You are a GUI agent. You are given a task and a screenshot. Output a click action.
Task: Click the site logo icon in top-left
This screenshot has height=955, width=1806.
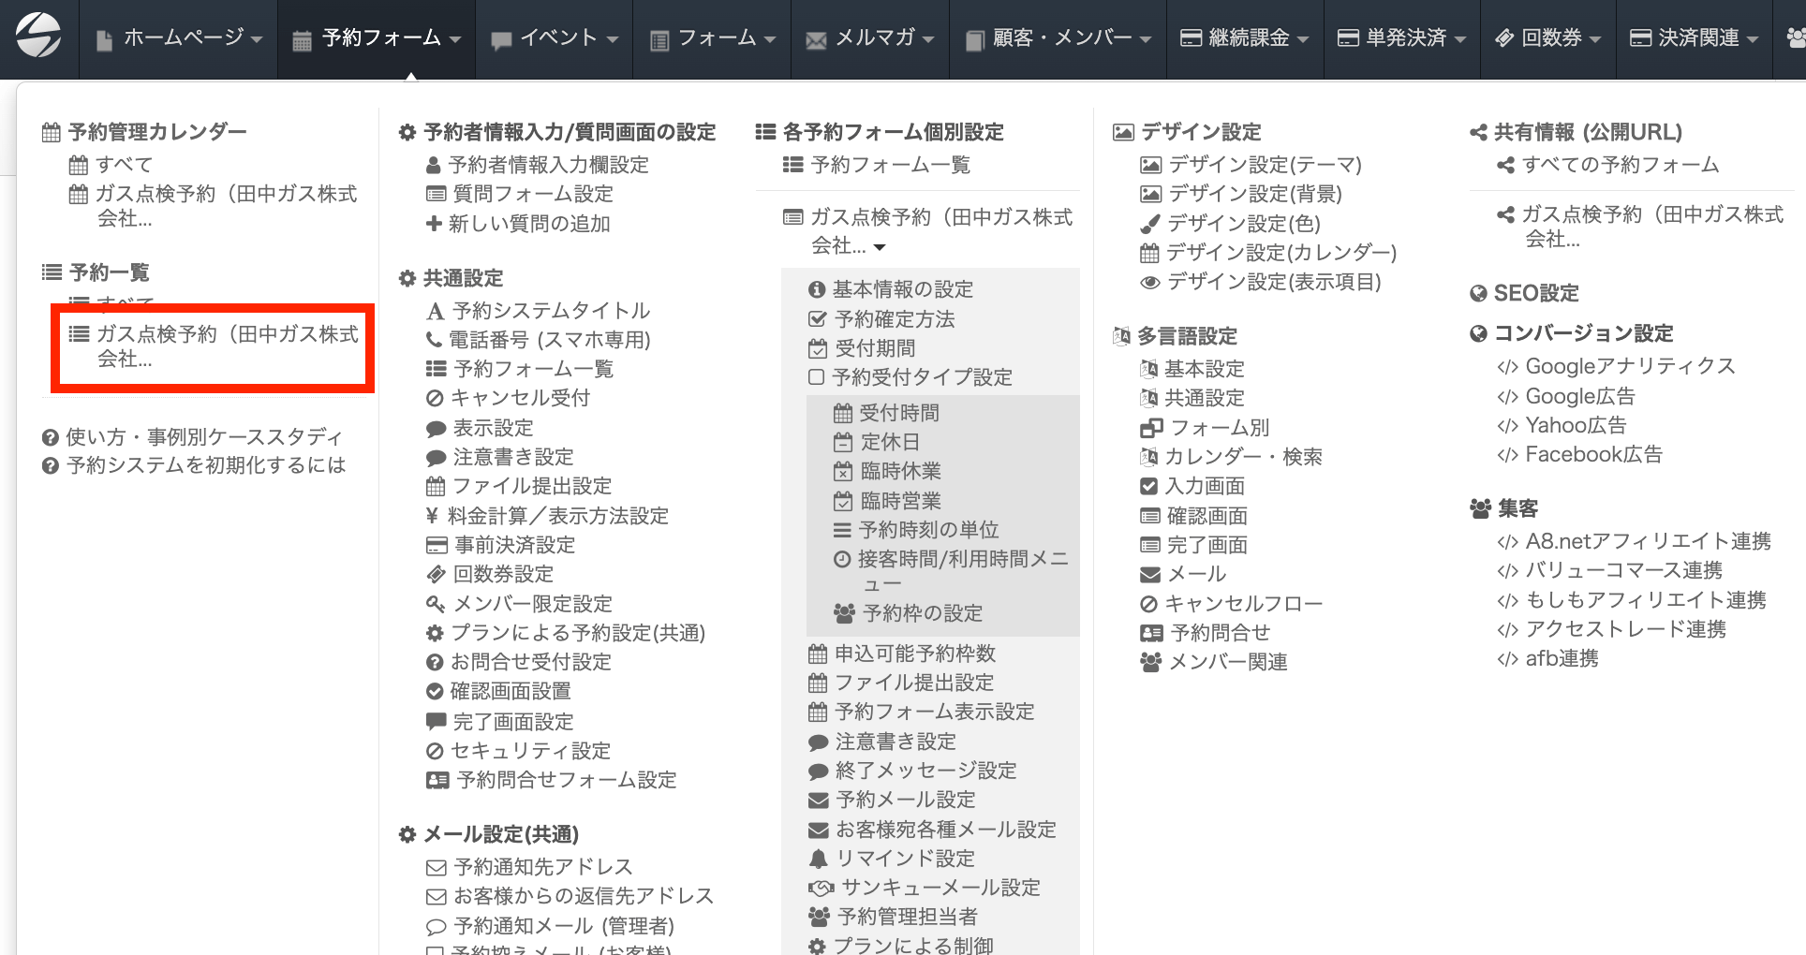coord(39,37)
